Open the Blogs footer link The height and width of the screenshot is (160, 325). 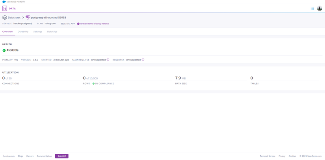[20, 156]
